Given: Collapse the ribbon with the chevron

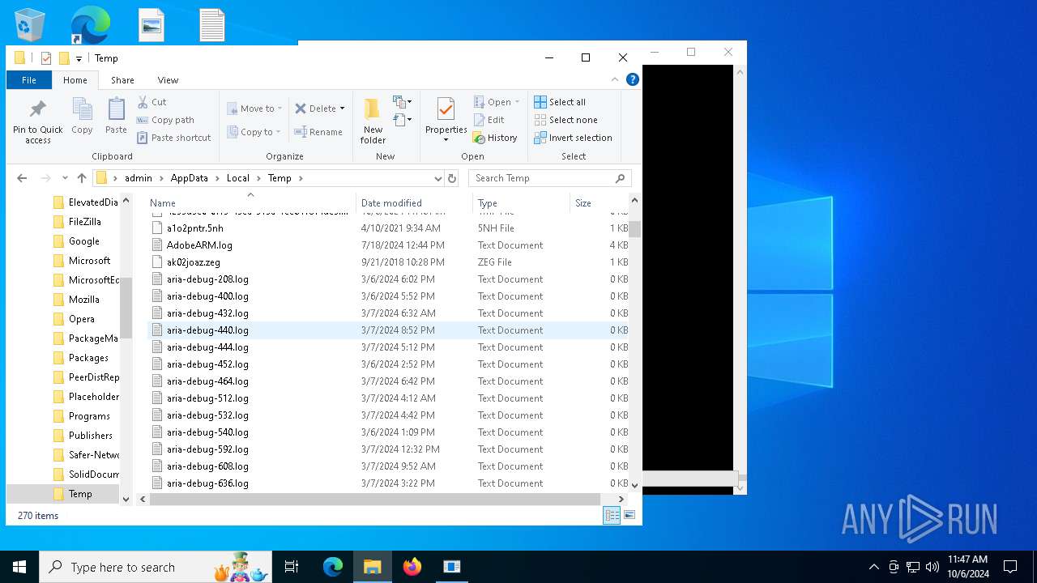Looking at the screenshot, I should point(615,79).
